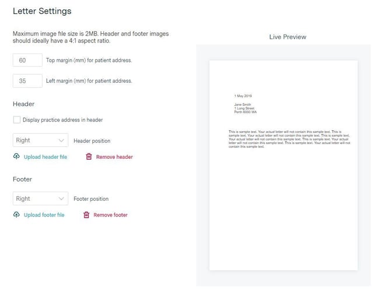Viewport: 391px width, 304px height.
Task: Expand the Header position chevron arrow
Action: click(x=62, y=141)
